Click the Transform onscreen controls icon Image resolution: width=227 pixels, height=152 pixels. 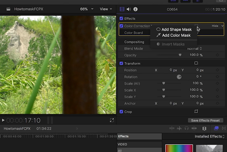click(x=196, y=63)
